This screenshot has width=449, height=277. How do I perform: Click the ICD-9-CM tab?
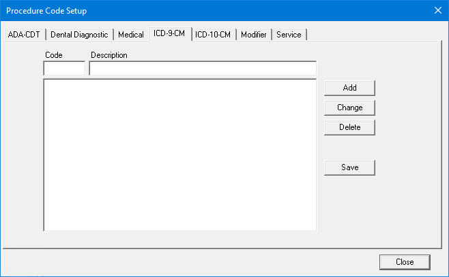(x=169, y=33)
